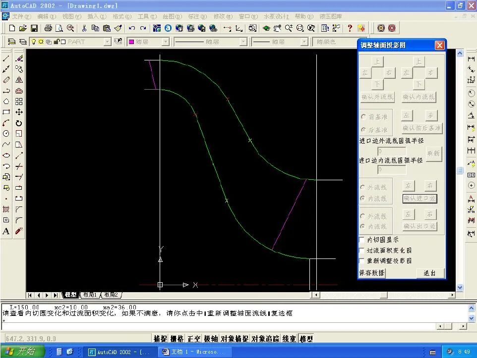Select the Angular Dimension tool
Image resolution: width=477 pixels, height=358 pixels.
tap(471, 115)
